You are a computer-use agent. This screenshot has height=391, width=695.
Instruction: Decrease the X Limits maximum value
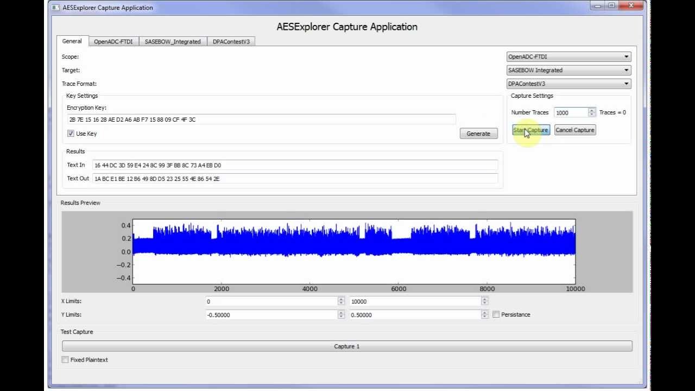(x=484, y=304)
